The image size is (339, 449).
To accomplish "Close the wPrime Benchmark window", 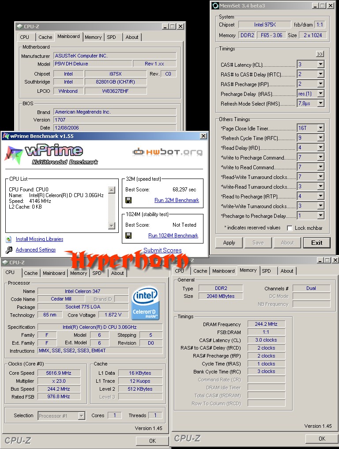I will (x=203, y=136).
